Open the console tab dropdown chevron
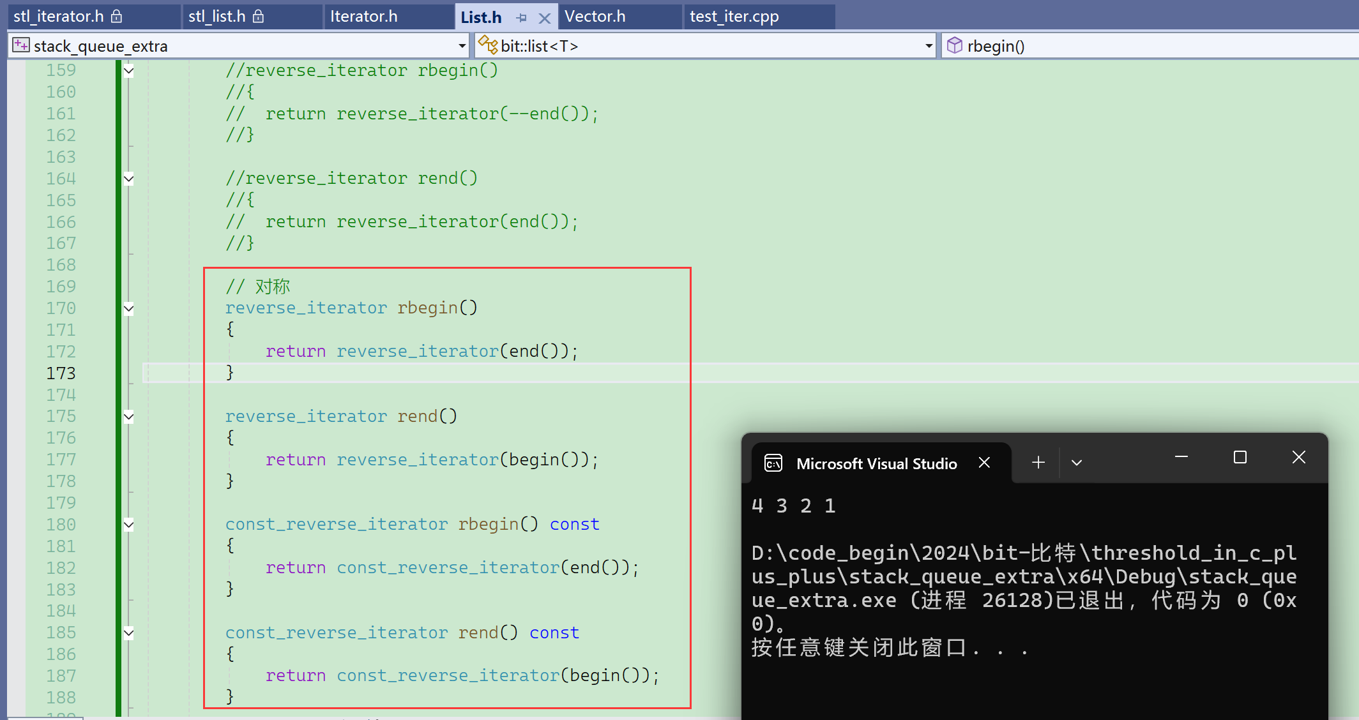 click(x=1077, y=463)
